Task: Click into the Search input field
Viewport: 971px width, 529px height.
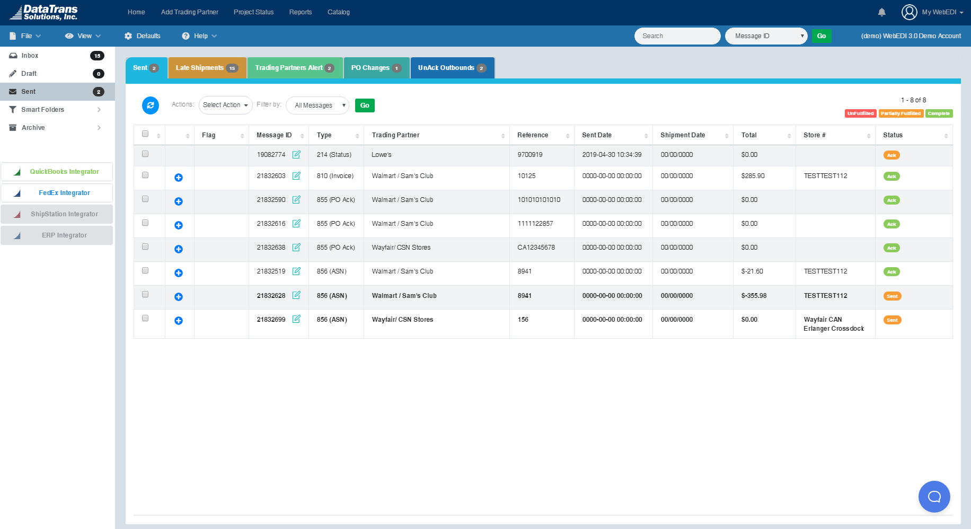Action: coord(677,36)
